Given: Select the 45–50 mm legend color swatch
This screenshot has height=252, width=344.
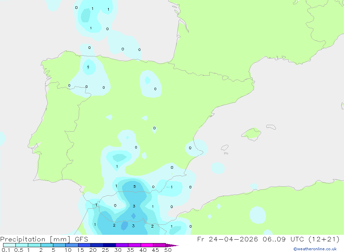Looking at the screenshot, I should click(160, 245).
